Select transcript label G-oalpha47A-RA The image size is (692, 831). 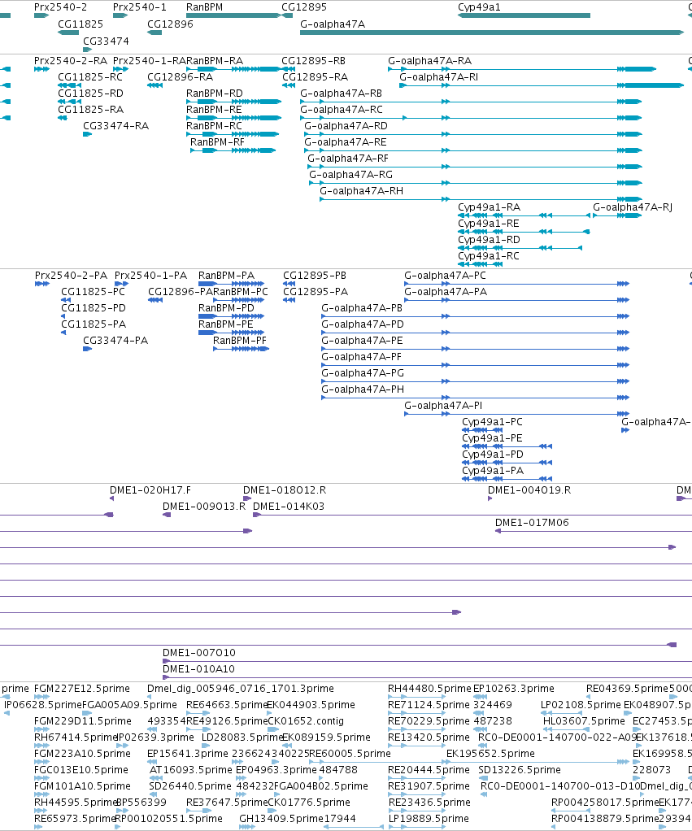click(429, 61)
